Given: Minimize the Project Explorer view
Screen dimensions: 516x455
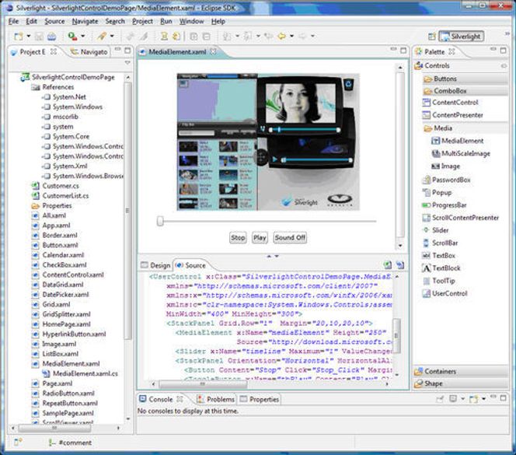Looking at the screenshot, I should 117,50.
